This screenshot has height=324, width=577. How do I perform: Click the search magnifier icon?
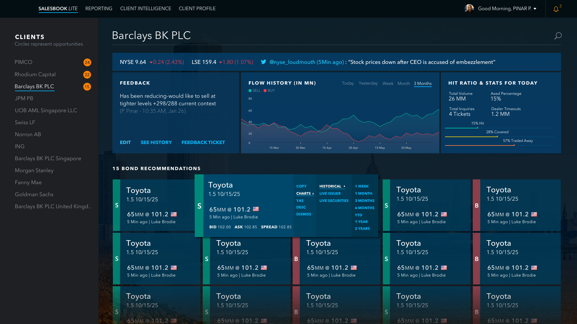[x=558, y=36]
